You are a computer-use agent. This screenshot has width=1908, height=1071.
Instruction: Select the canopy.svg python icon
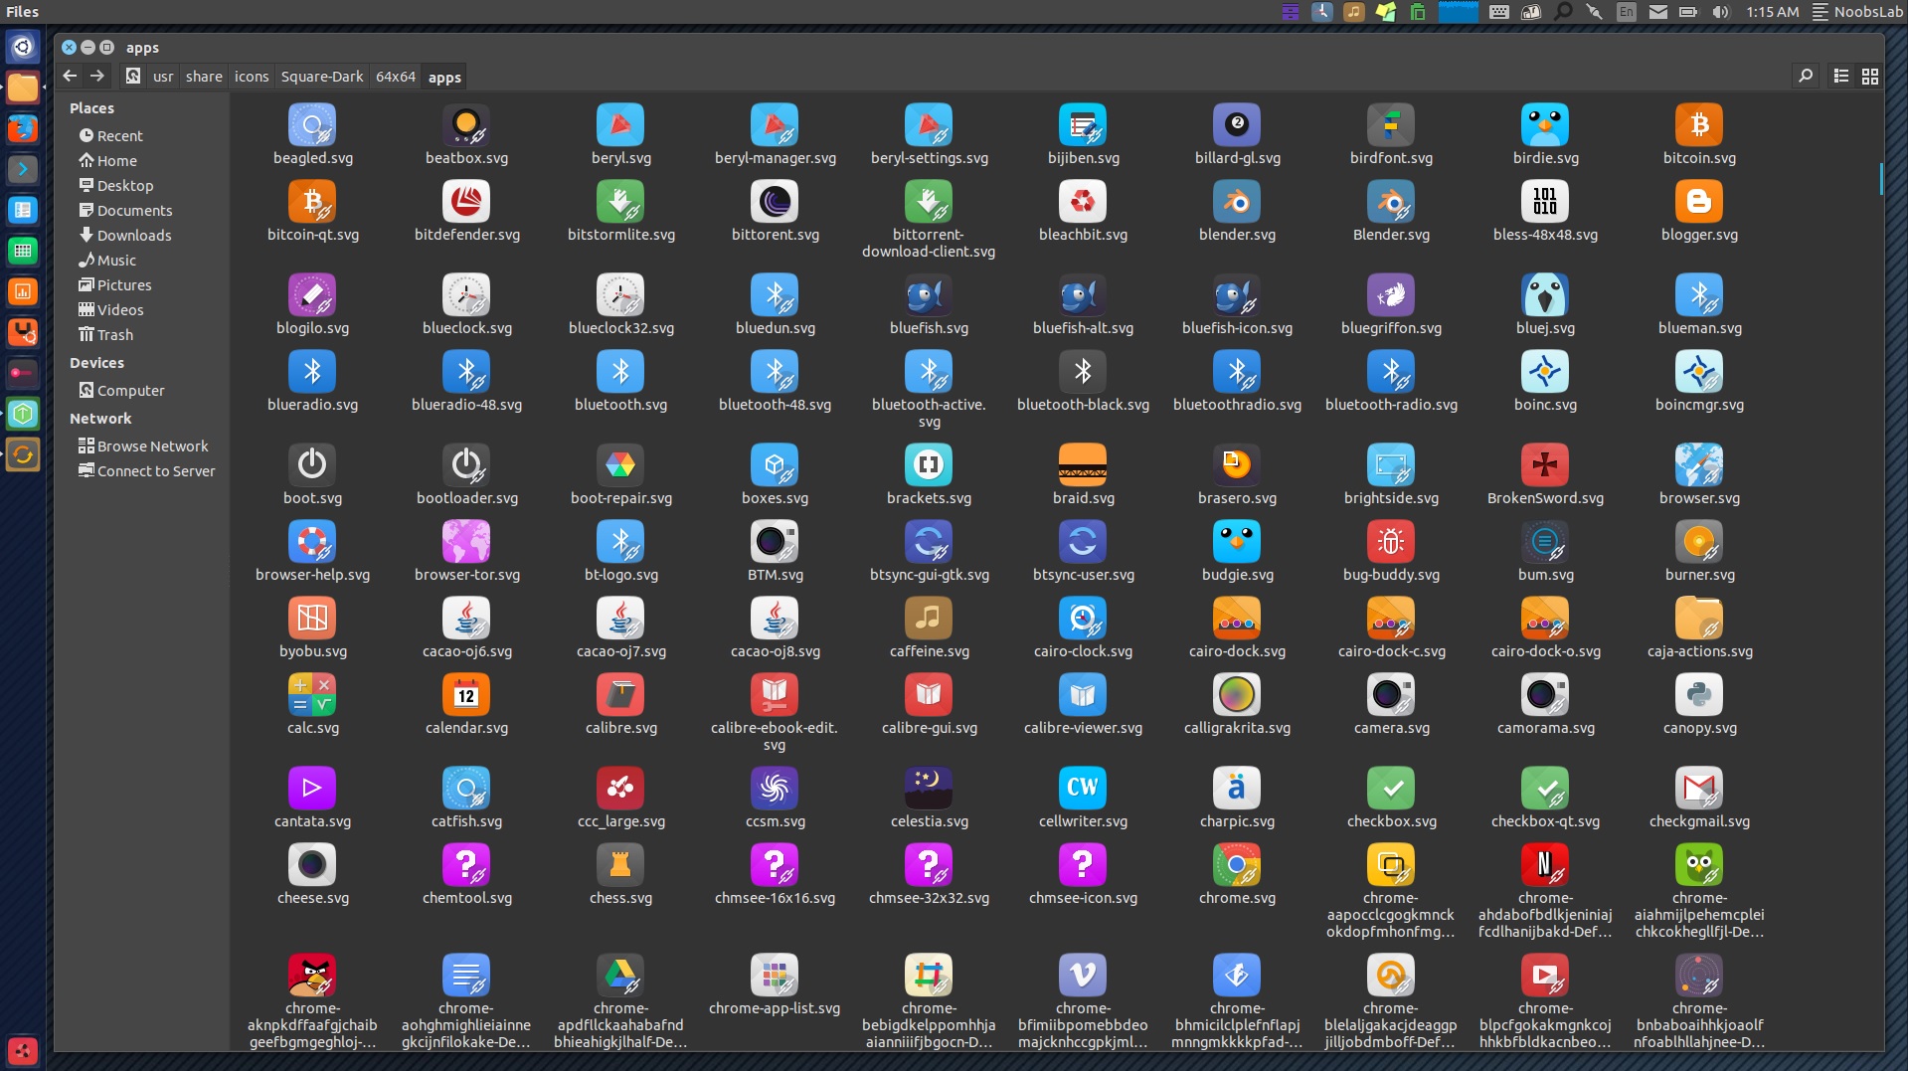click(x=1699, y=695)
